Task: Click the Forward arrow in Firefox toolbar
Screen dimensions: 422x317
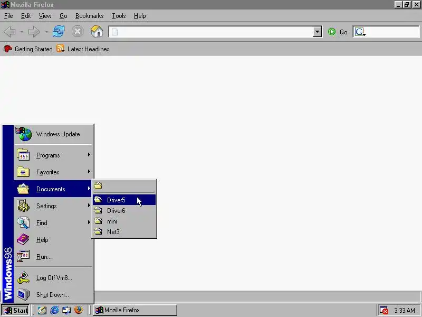Action: click(34, 32)
